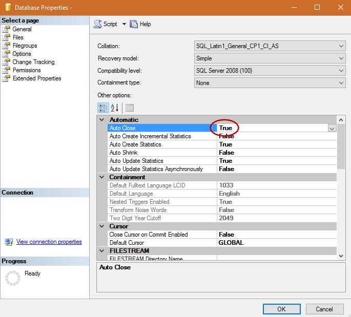Minimize the Database Properties window
This screenshot has height=317, width=351.
(294, 7)
